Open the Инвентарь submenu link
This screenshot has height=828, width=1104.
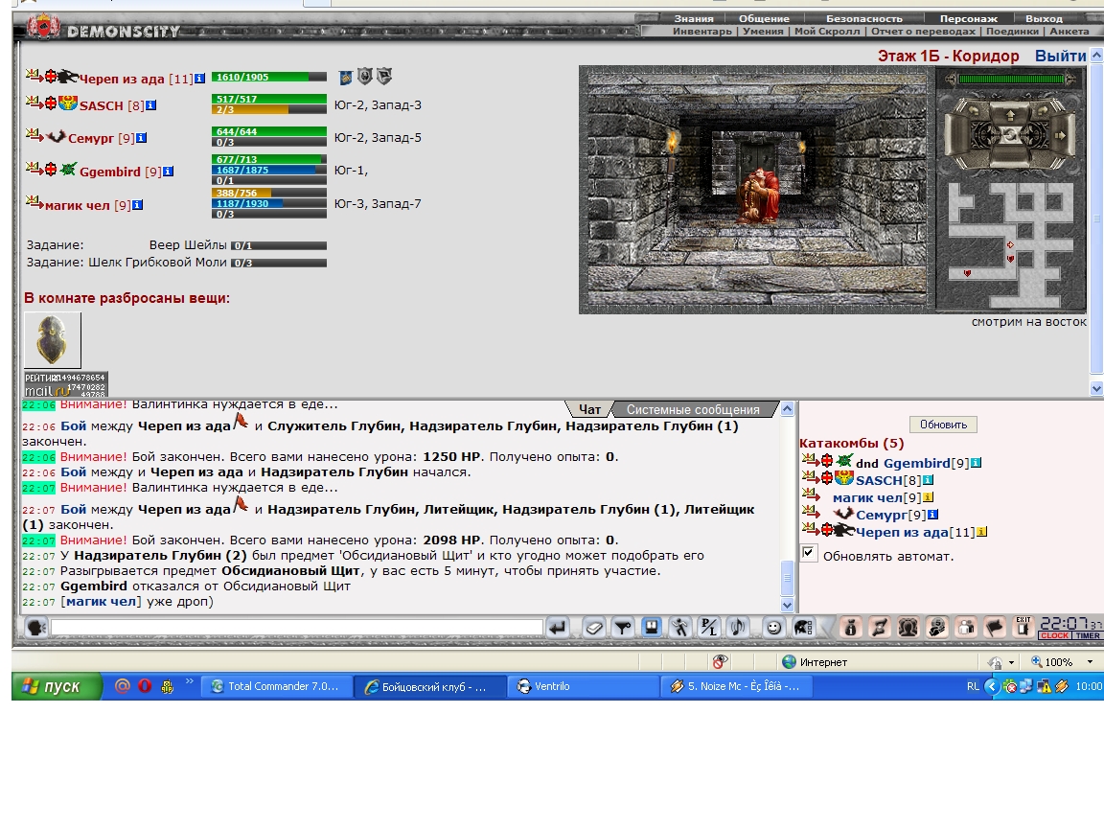[701, 31]
